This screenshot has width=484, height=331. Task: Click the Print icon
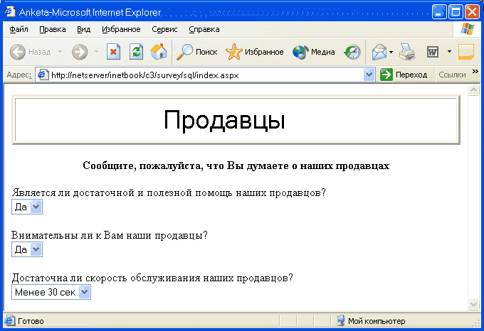coord(407,52)
